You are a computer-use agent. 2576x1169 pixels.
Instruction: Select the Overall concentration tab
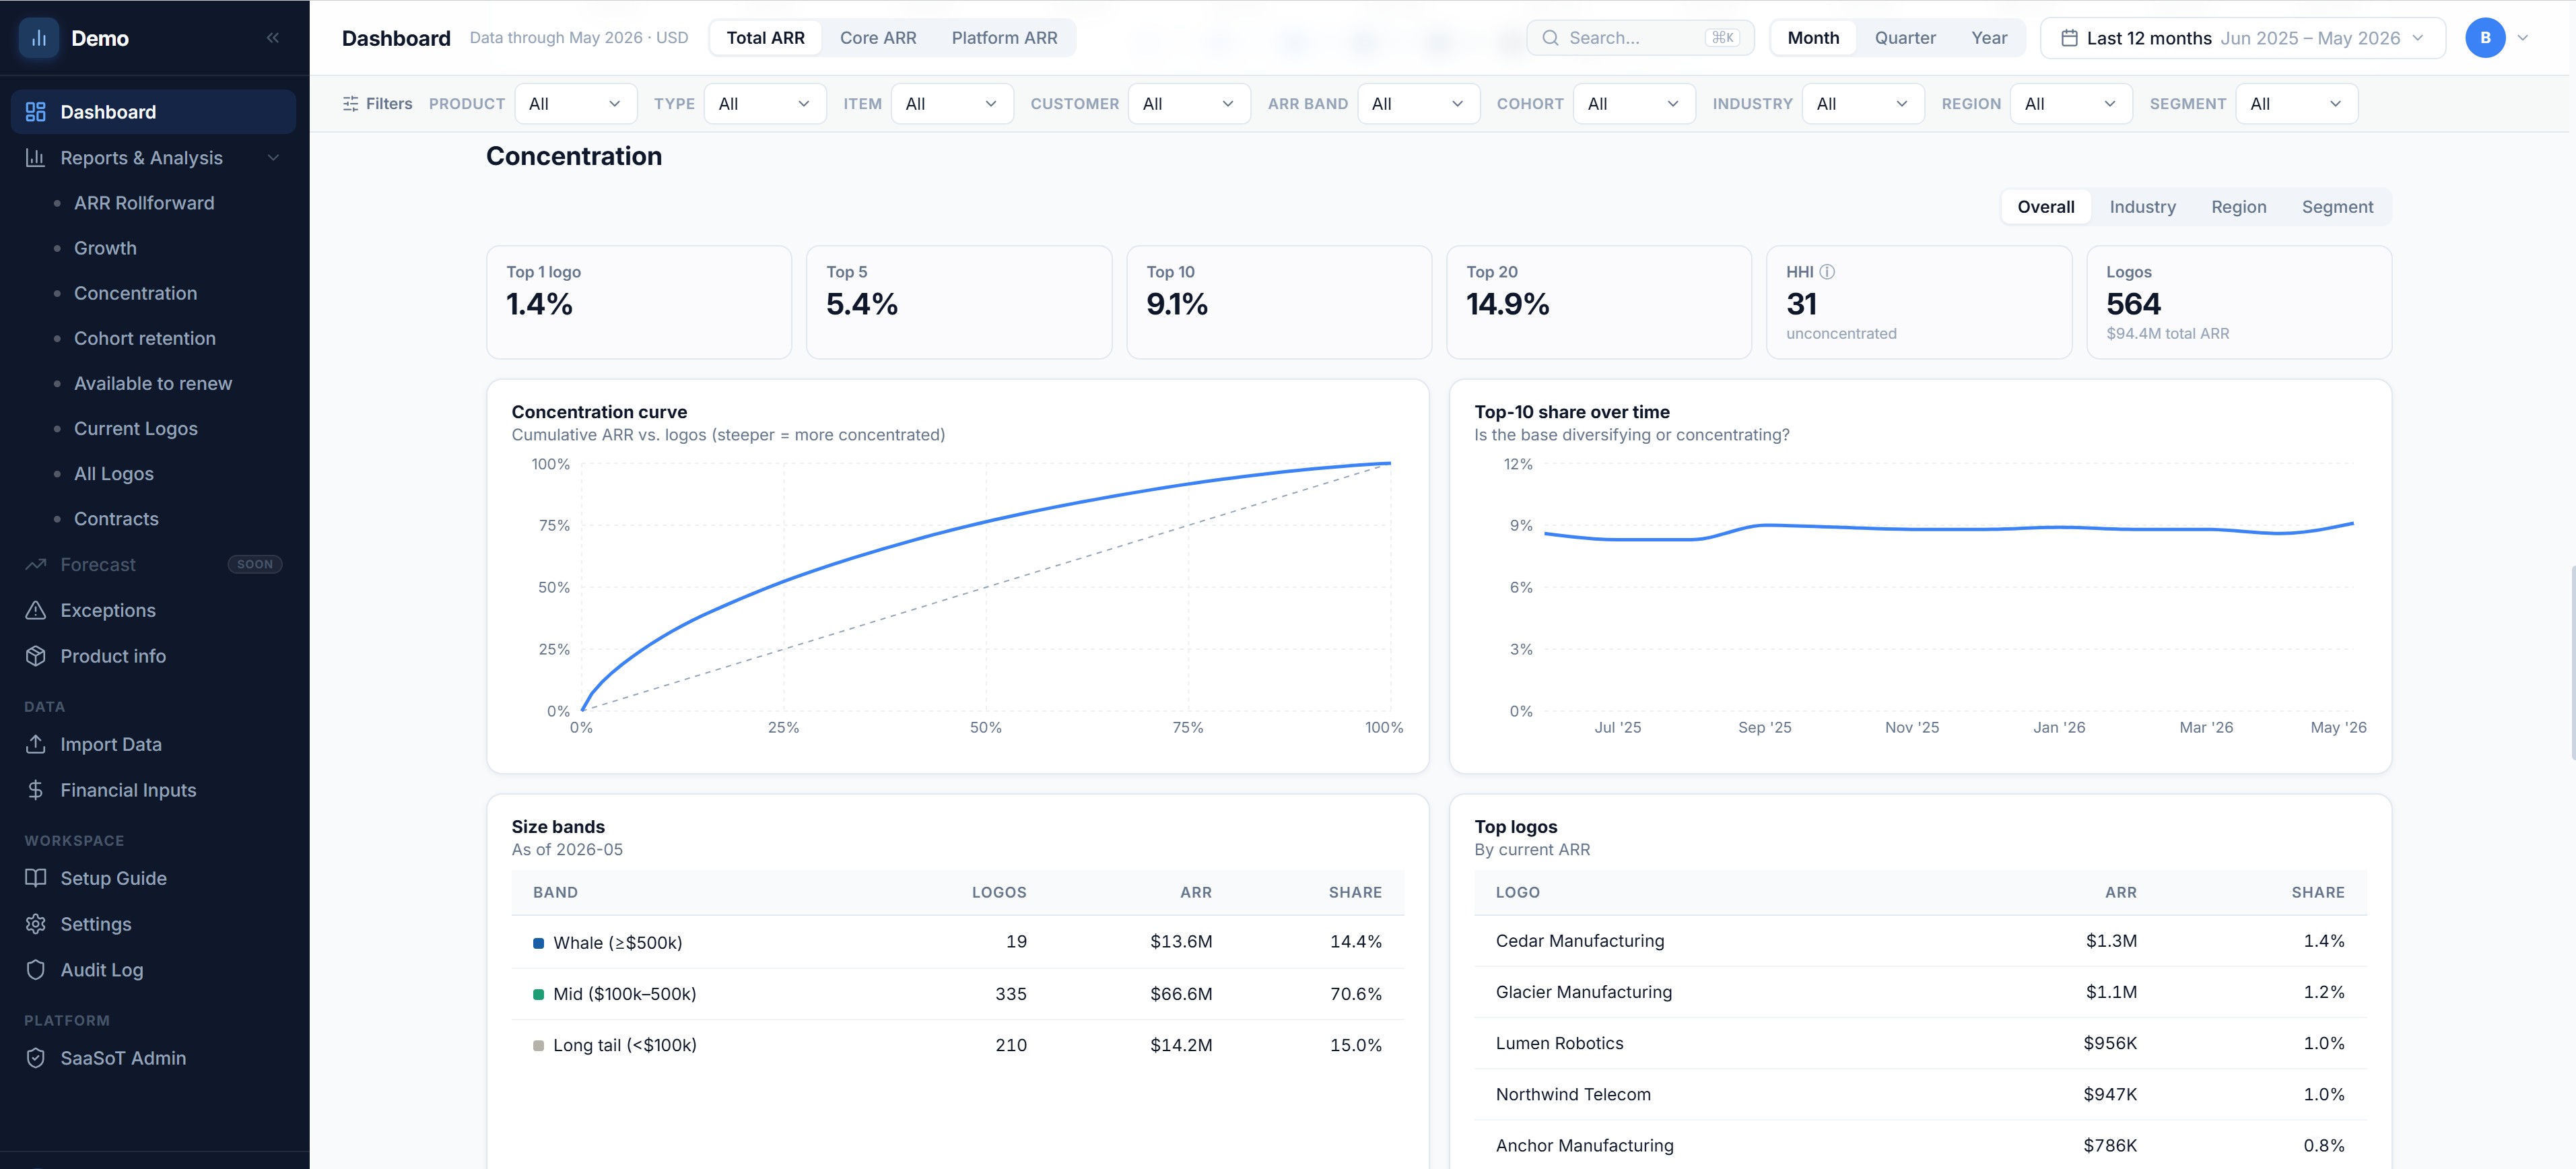click(x=2045, y=207)
